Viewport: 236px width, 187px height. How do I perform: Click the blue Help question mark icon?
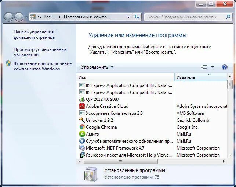coord(224,67)
